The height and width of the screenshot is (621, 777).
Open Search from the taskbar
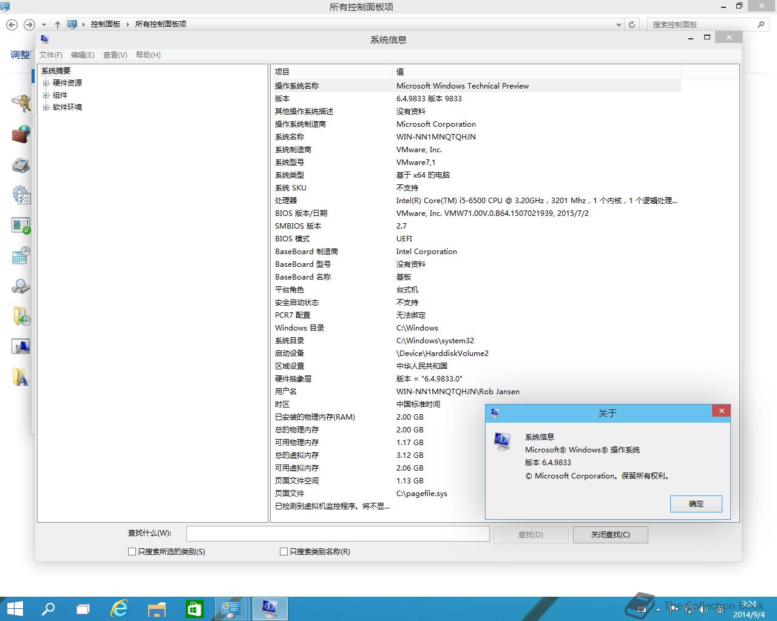click(48, 609)
